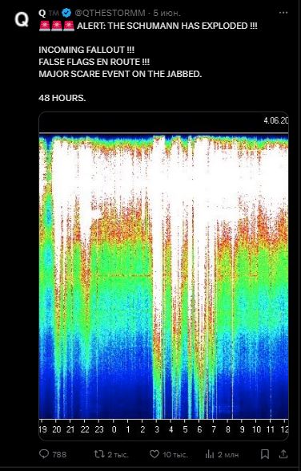Click the '48 HOURS.' text

coord(62,98)
